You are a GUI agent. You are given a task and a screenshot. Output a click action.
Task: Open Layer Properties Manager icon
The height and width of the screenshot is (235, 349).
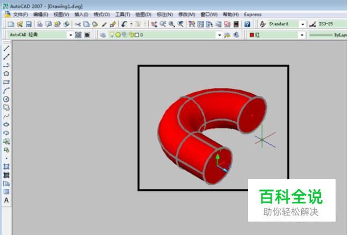click(103, 35)
